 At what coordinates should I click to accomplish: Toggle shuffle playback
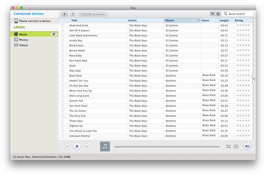228,146
